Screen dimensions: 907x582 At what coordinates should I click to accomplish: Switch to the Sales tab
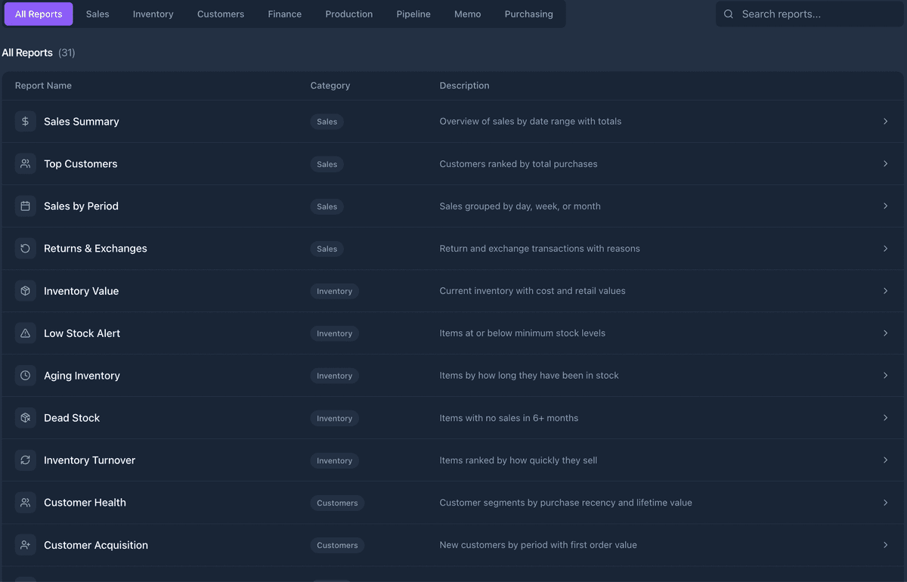pyautogui.click(x=98, y=14)
